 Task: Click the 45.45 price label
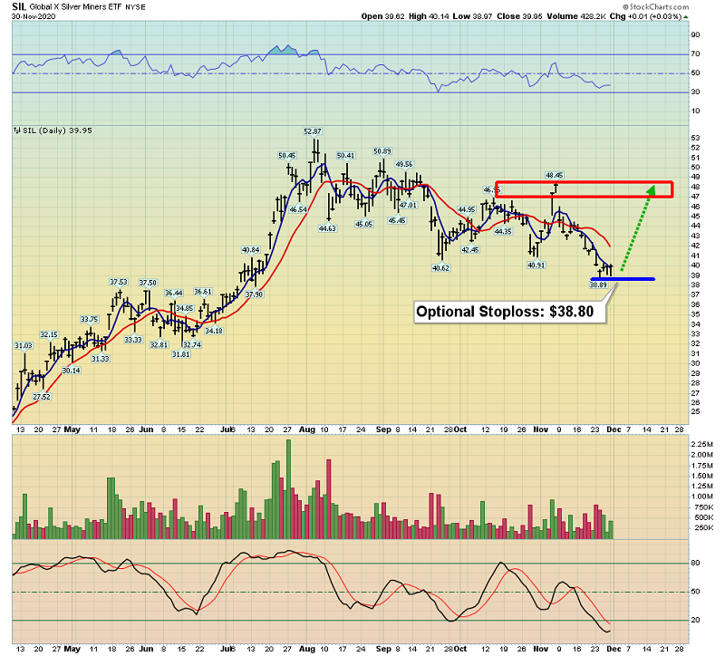click(x=397, y=220)
